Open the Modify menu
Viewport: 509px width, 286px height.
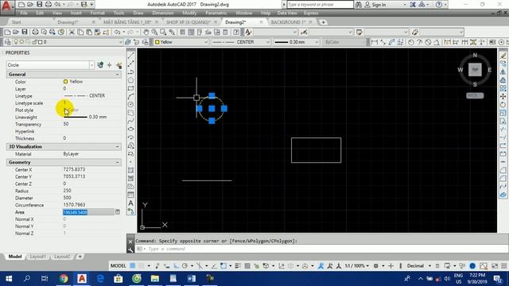pyautogui.click(x=189, y=13)
